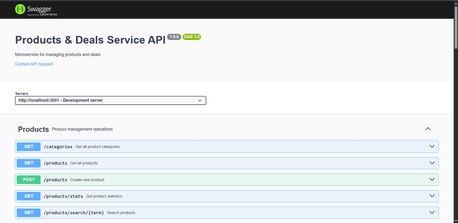Open the Contact API Support link
This screenshot has width=458, height=223.
34,64
